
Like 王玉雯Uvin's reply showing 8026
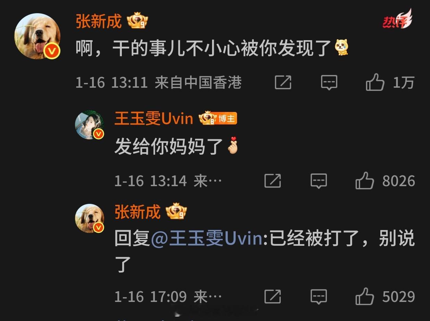(x=364, y=181)
